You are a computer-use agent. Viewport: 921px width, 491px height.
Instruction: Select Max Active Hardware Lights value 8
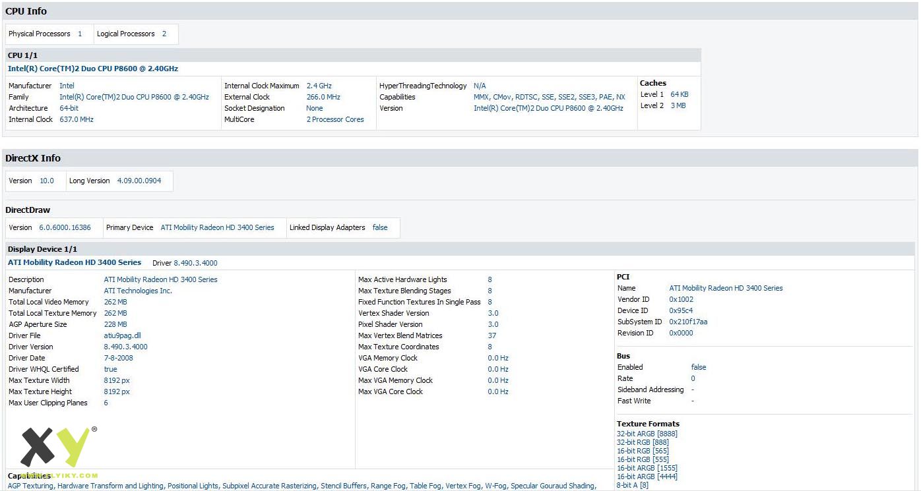[x=490, y=279]
